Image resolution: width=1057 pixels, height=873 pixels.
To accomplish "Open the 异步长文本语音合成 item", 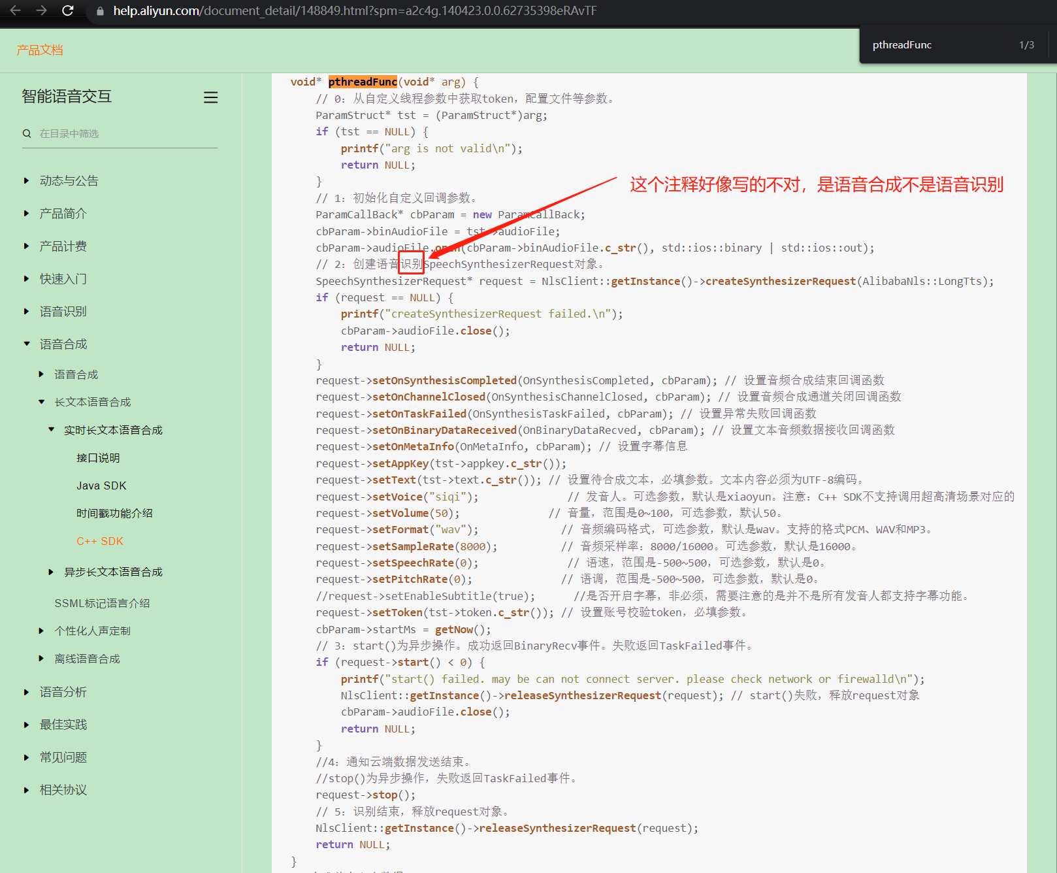I will pyautogui.click(x=113, y=572).
